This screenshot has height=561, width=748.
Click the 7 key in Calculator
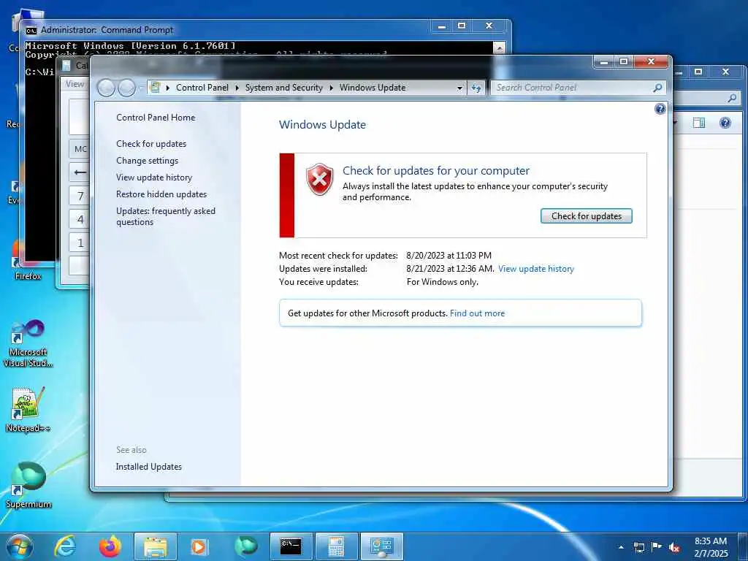(x=80, y=196)
